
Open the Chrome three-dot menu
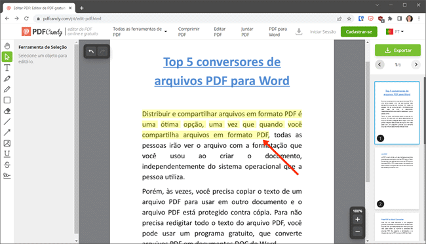419,19
